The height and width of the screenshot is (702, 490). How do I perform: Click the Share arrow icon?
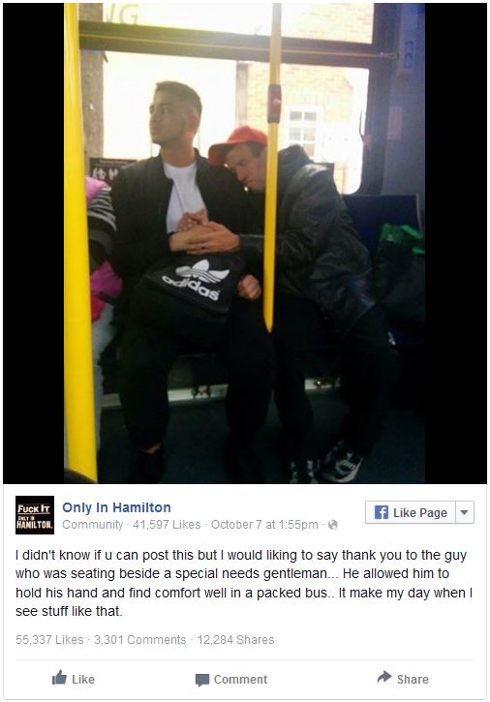coord(384,677)
